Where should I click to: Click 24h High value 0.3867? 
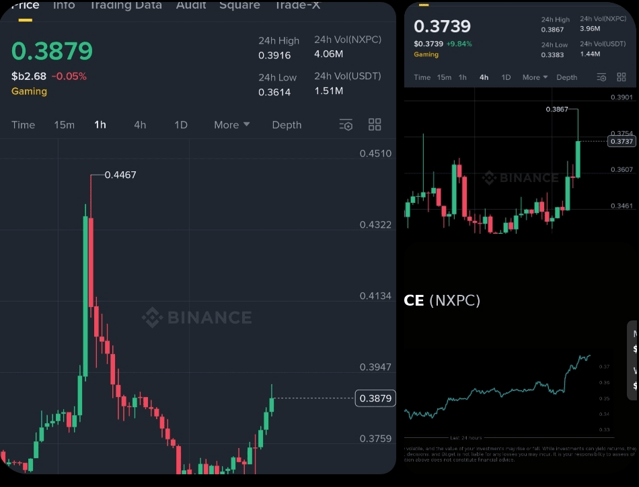point(553,30)
